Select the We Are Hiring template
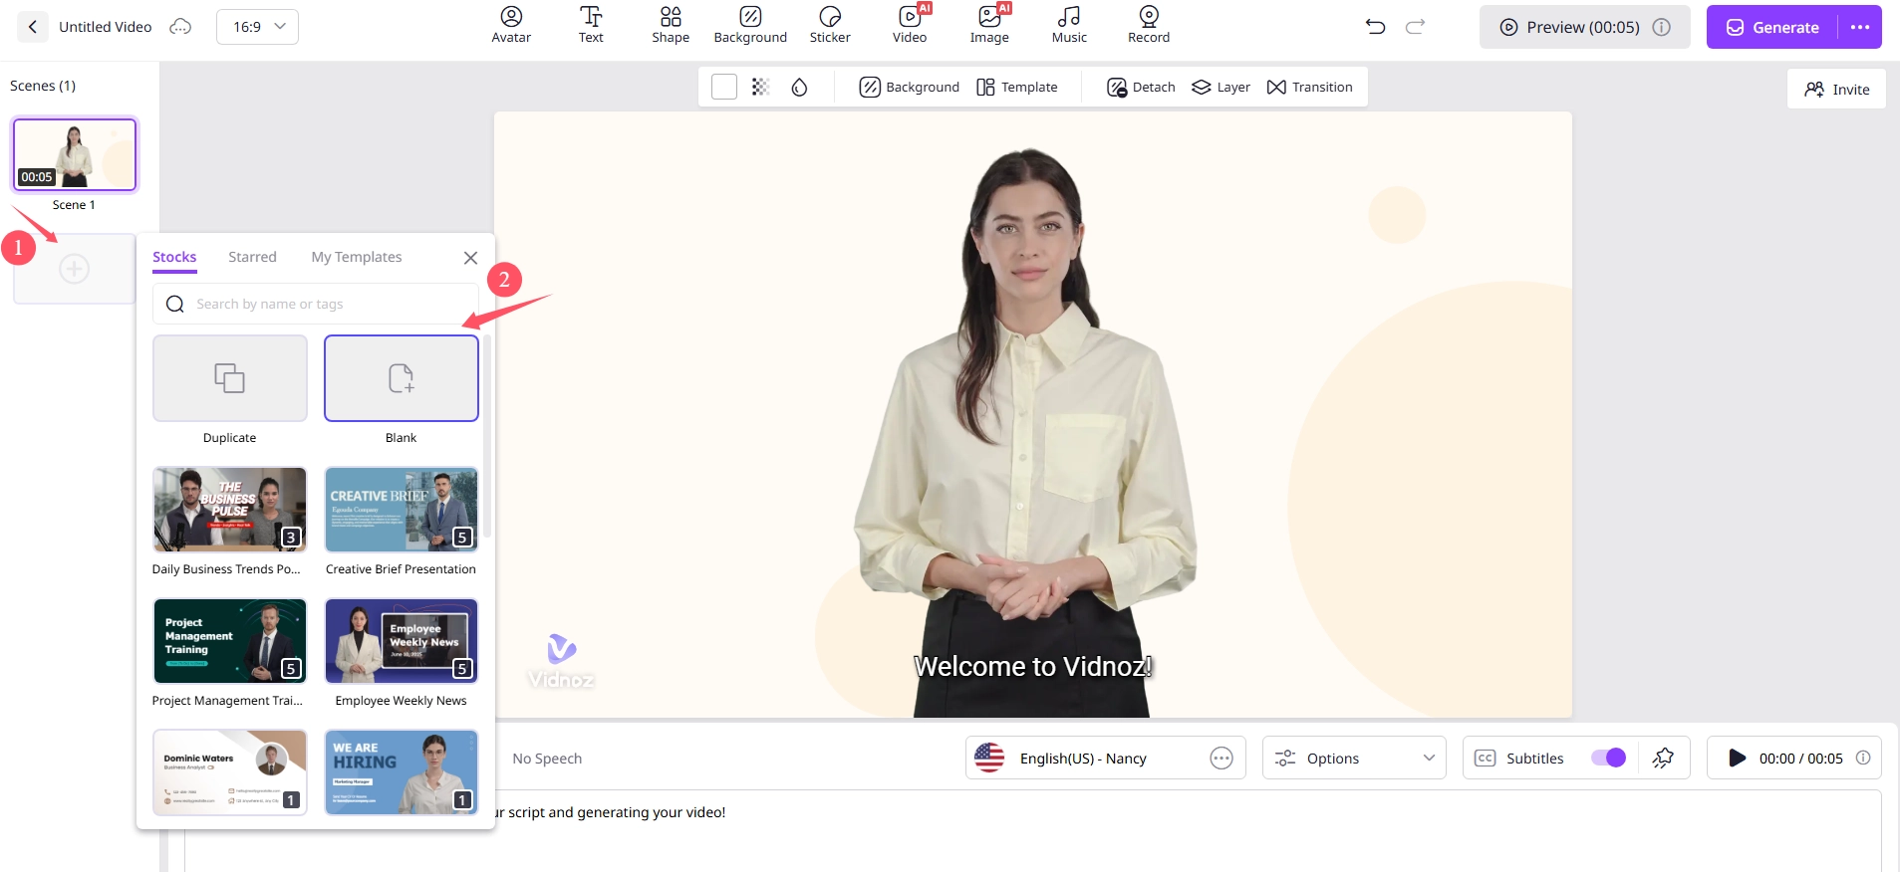 coord(402,772)
